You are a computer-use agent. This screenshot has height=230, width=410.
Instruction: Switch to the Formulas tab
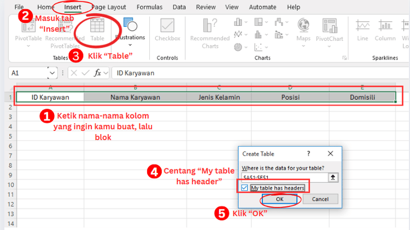click(x=149, y=7)
